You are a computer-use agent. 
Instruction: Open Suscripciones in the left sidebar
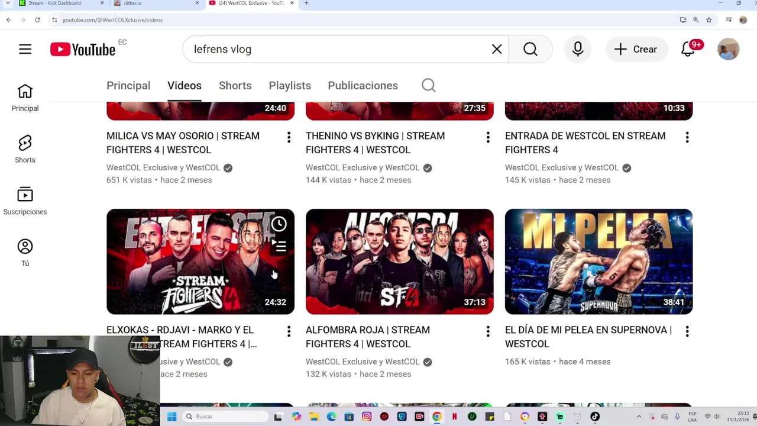[x=25, y=201]
